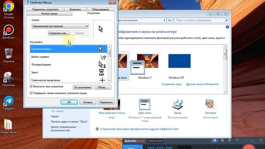265x149 pixels.
Task: Select the Занят pointer row
Action: point(69,72)
